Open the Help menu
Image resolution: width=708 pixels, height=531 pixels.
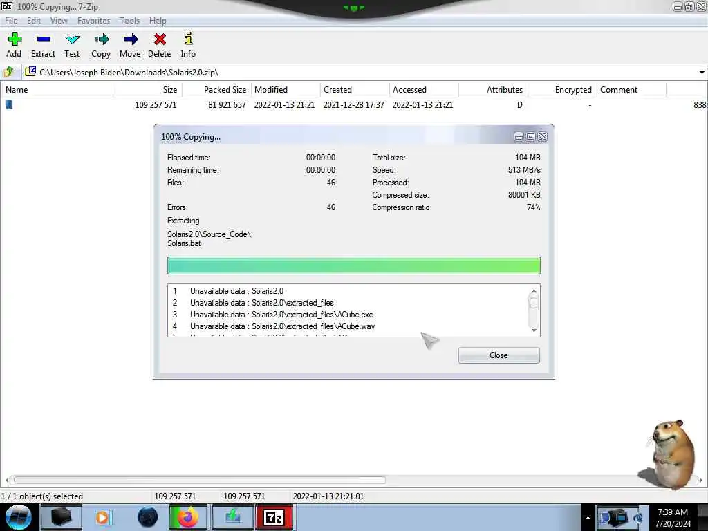click(158, 21)
